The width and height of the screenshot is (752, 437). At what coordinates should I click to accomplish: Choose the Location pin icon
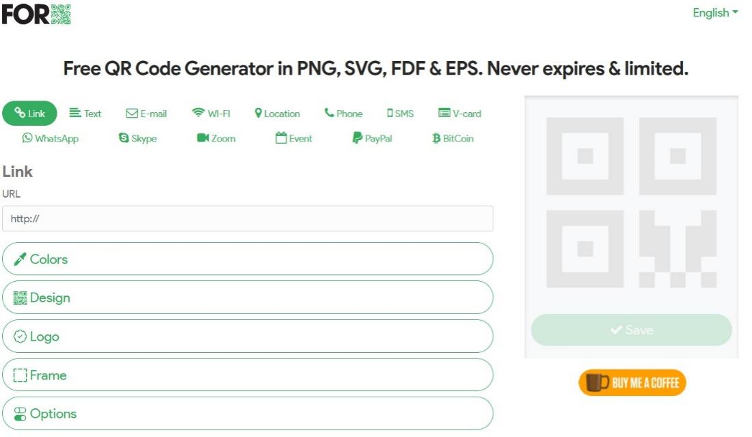tap(258, 114)
